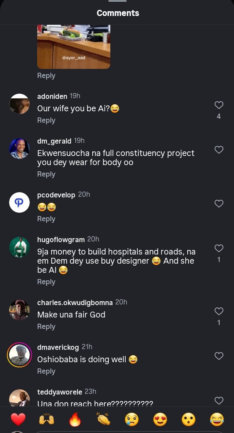The height and width of the screenshot is (433, 234).
Task: Tap the crying face emoji reaction
Action: [x=132, y=419]
